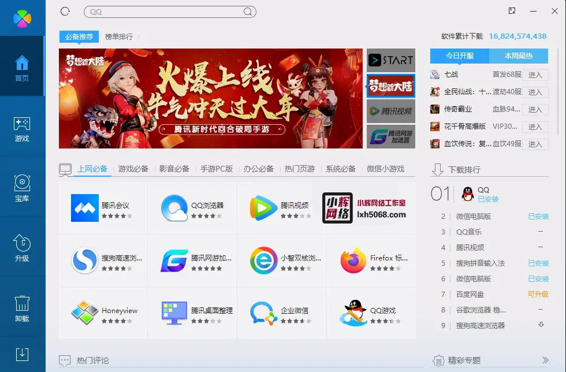The image size is (566, 372).
Task: Open the 游戏 games section in sidebar
Action: pos(22,129)
